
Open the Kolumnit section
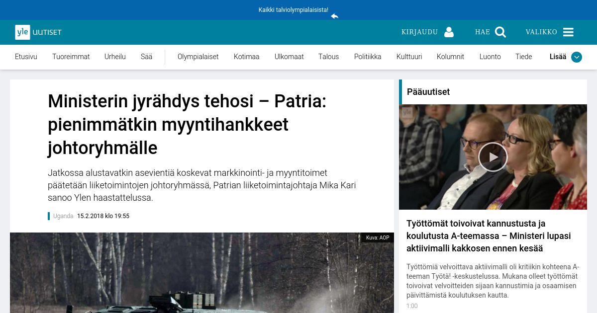[x=450, y=57]
